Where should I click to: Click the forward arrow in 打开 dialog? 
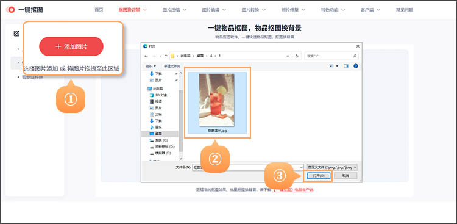click(x=154, y=56)
